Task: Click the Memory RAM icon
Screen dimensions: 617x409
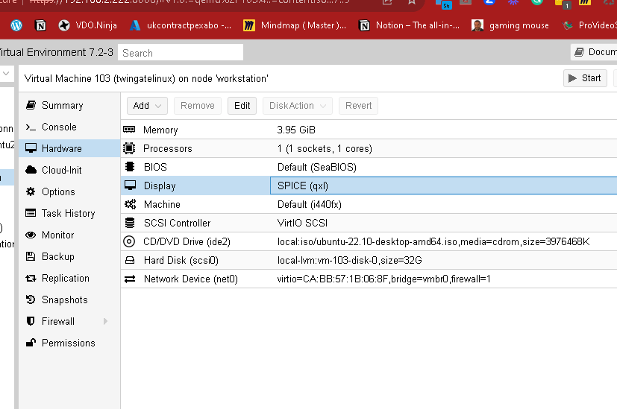Action: 129,130
